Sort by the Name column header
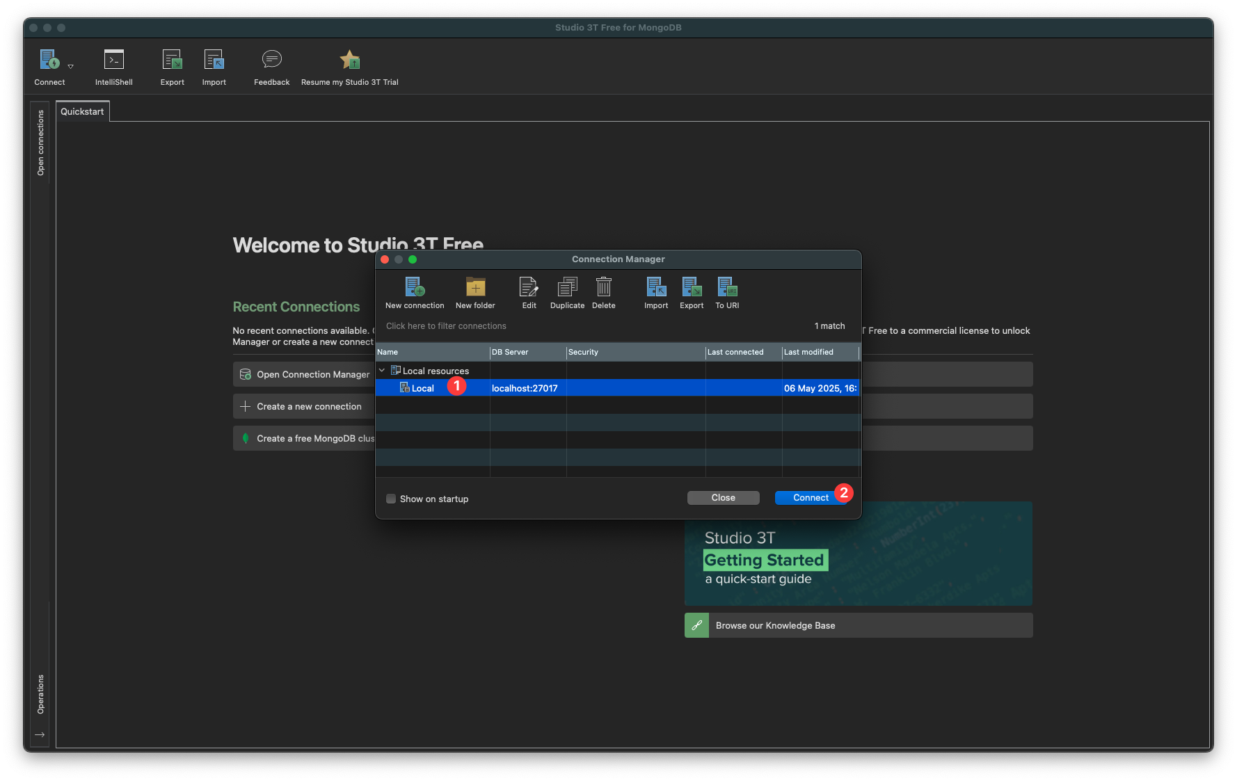 pos(432,352)
